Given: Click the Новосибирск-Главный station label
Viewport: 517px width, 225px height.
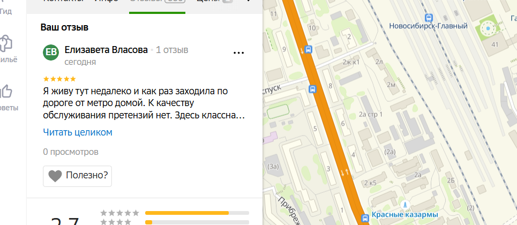Looking at the screenshot, I should tap(428, 26).
